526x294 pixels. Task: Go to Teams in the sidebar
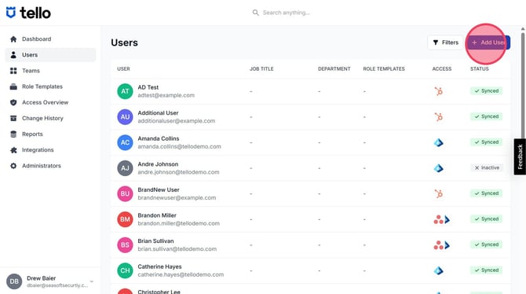pos(50,71)
